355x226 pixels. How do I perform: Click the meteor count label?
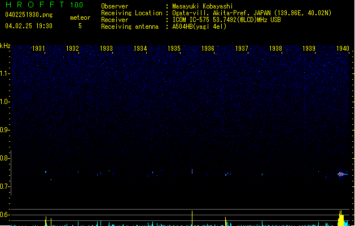80,18
